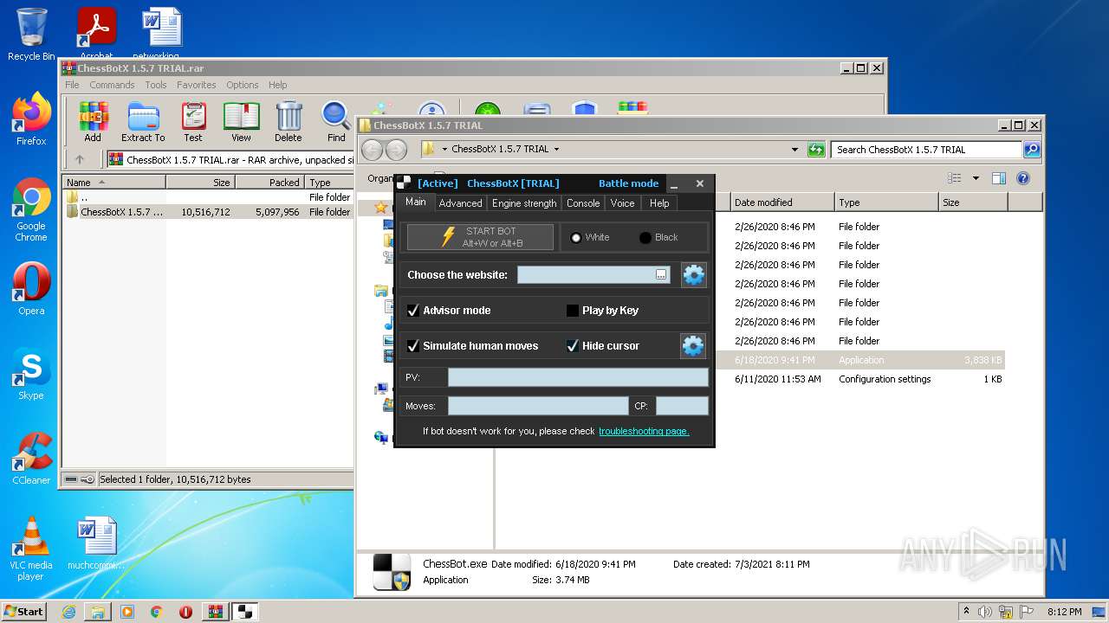Open the Choose the website dropdown
Image resolution: width=1109 pixels, height=623 pixels.
click(x=661, y=274)
